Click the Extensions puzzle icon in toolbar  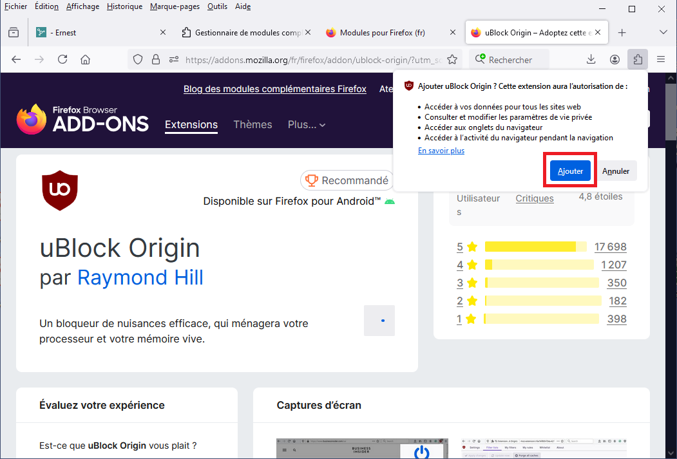(x=637, y=59)
